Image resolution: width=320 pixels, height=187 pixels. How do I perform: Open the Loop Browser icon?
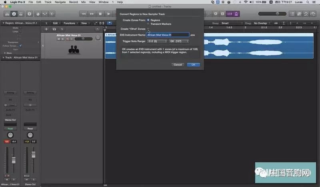306,14
